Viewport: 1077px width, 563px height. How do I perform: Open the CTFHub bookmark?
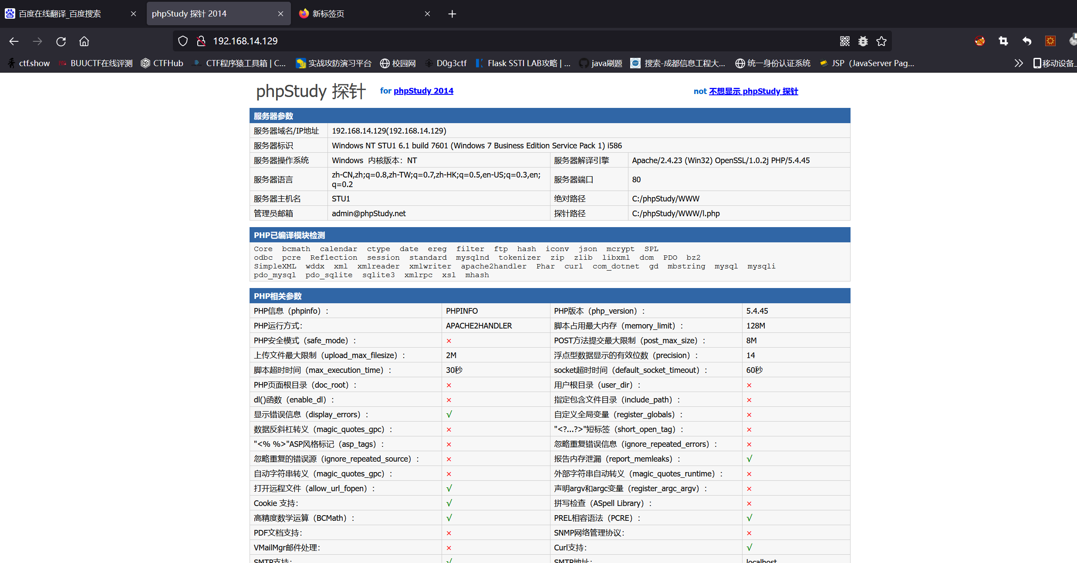coord(162,64)
